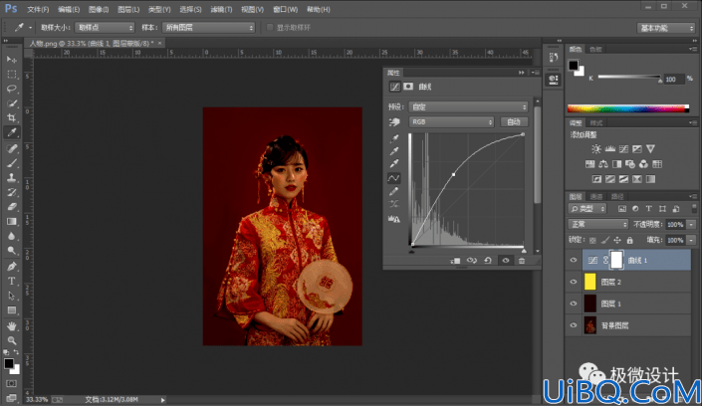
Task: Select the Rectangular Marquee tool
Action: pos(12,74)
